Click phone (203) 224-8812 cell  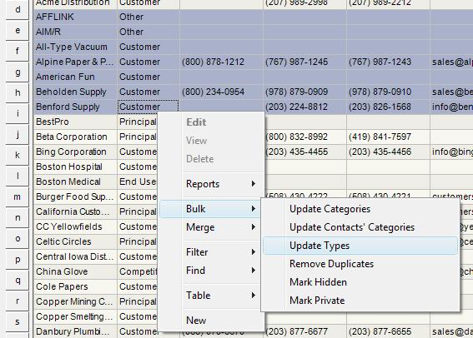[x=304, y=107]
